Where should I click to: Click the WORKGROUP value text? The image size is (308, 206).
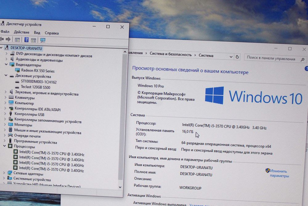pyautogui.click(x=190, y=188)
